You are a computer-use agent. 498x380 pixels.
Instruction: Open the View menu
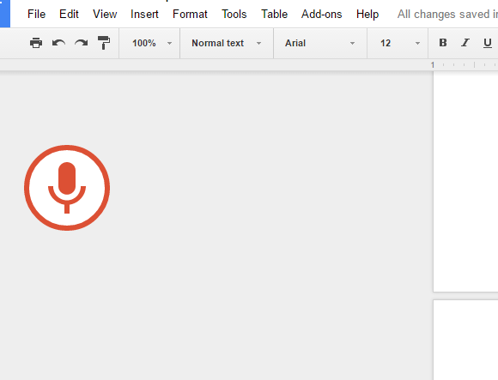pyautogui.click(x=105, y=15)
